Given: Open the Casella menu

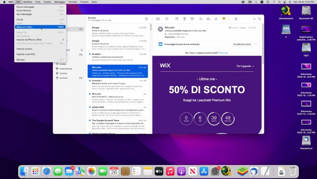Looking at the screenshot, I should click(47, 2).
